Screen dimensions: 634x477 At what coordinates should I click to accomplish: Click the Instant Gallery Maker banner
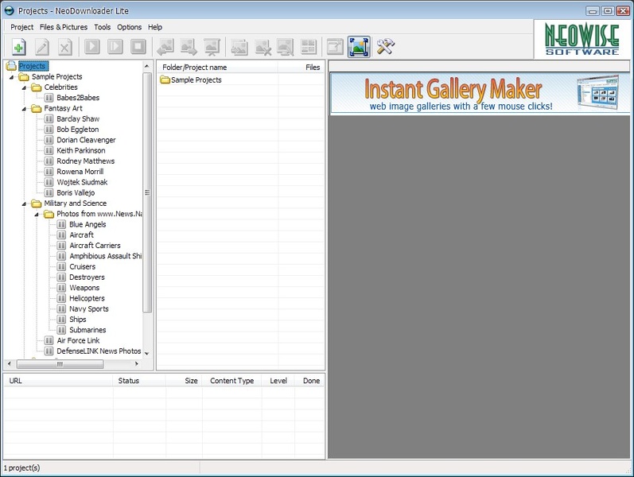point(480,93)
